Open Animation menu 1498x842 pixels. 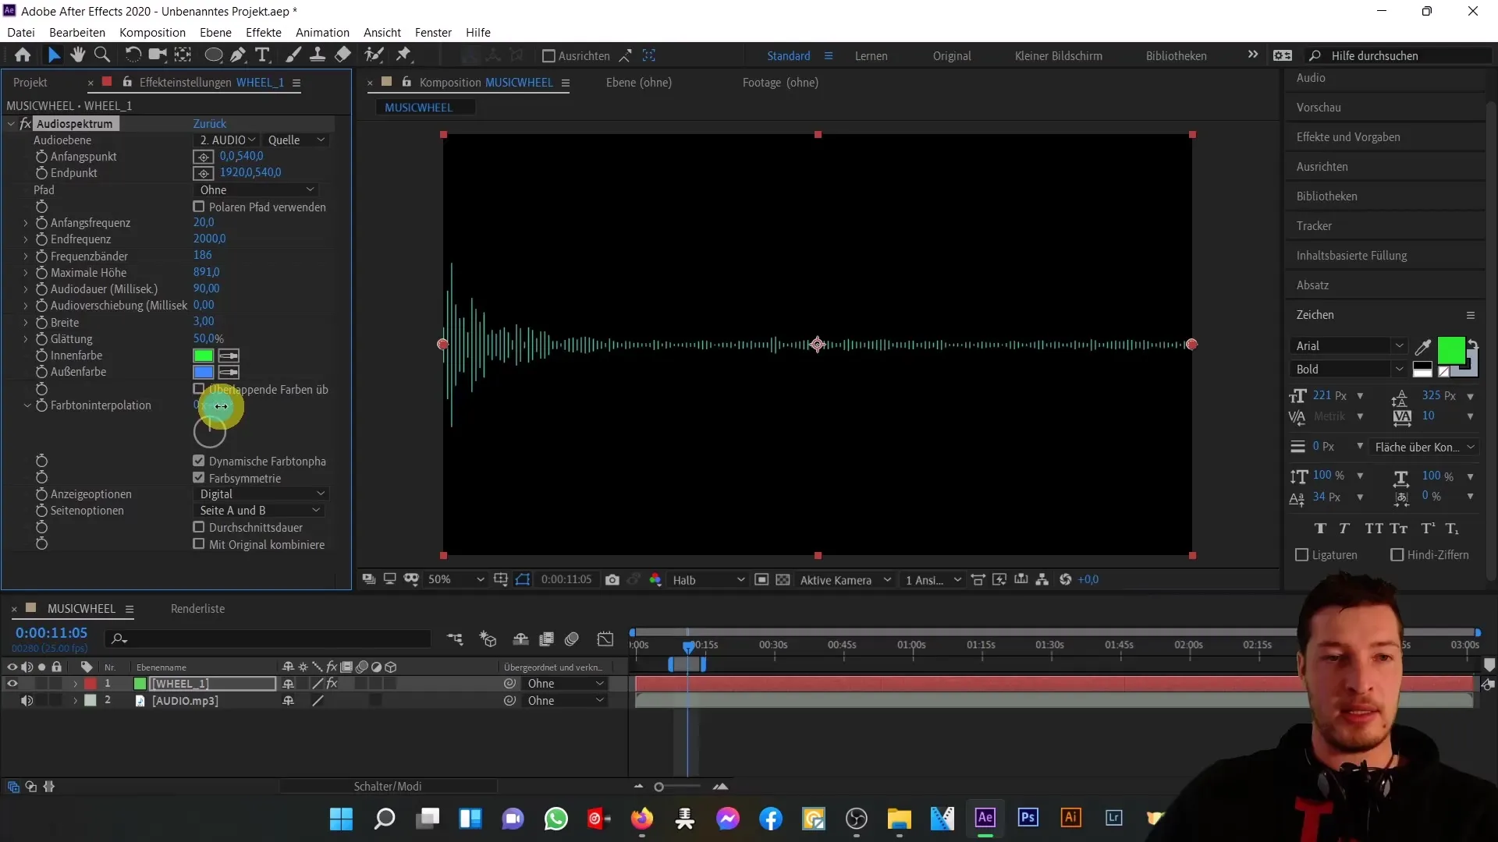(322, 32)
